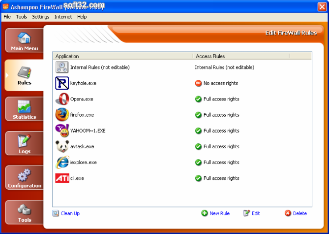Sort by the Access Rules column header

pyautogui.click(x=241, y=56)
